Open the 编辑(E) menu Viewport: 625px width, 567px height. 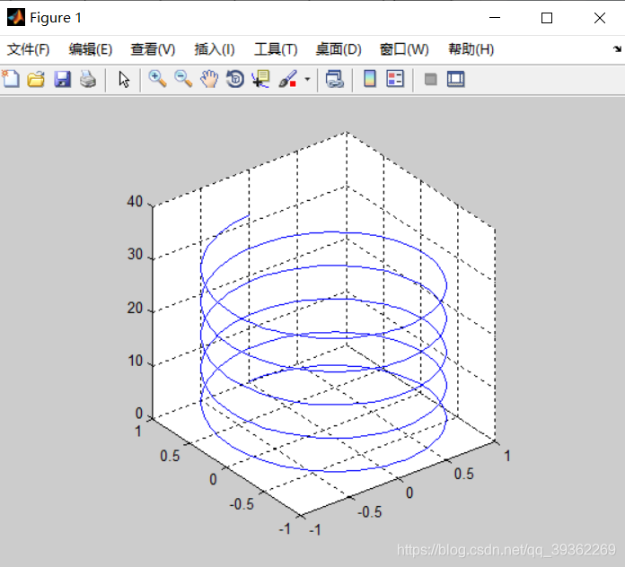[x=91, y=49]
